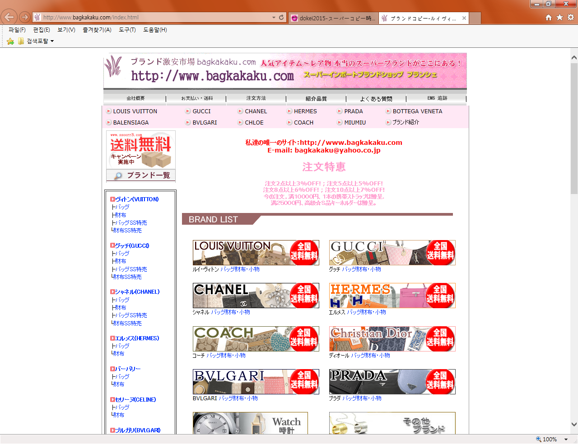This screenshot has width=578, height=444.
Task: Click the HERMES category link in pink bar
Action: 305,111
